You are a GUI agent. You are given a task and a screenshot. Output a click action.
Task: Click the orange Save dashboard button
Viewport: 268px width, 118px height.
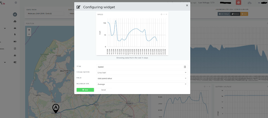[244, 14]
